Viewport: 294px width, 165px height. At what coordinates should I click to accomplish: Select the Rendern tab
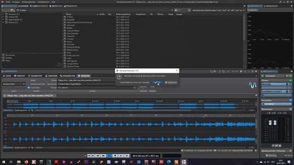pos(84,76)
